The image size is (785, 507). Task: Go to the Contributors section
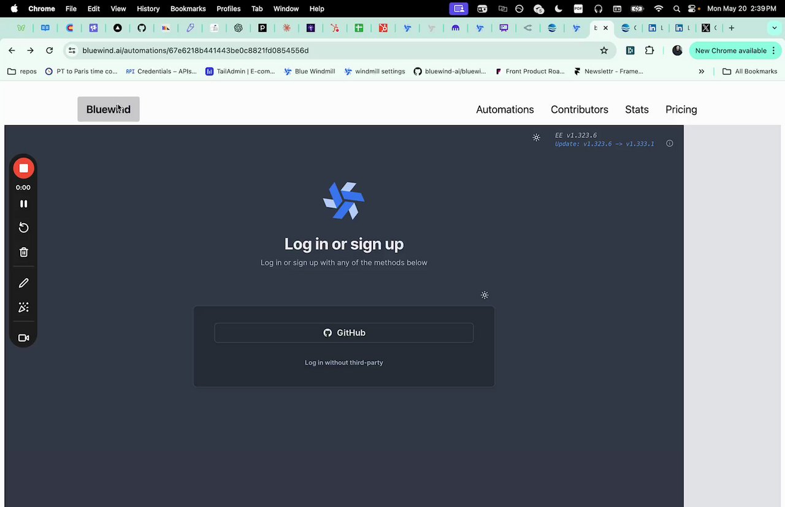pos(579,109)
